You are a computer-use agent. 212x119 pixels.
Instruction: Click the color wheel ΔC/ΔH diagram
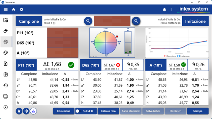(x=106, y=43)
